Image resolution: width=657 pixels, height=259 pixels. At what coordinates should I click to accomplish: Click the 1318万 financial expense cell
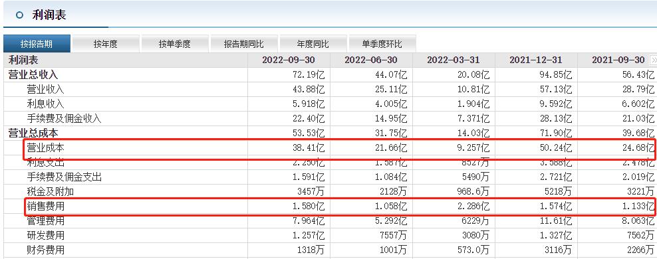tap(311, 250)
